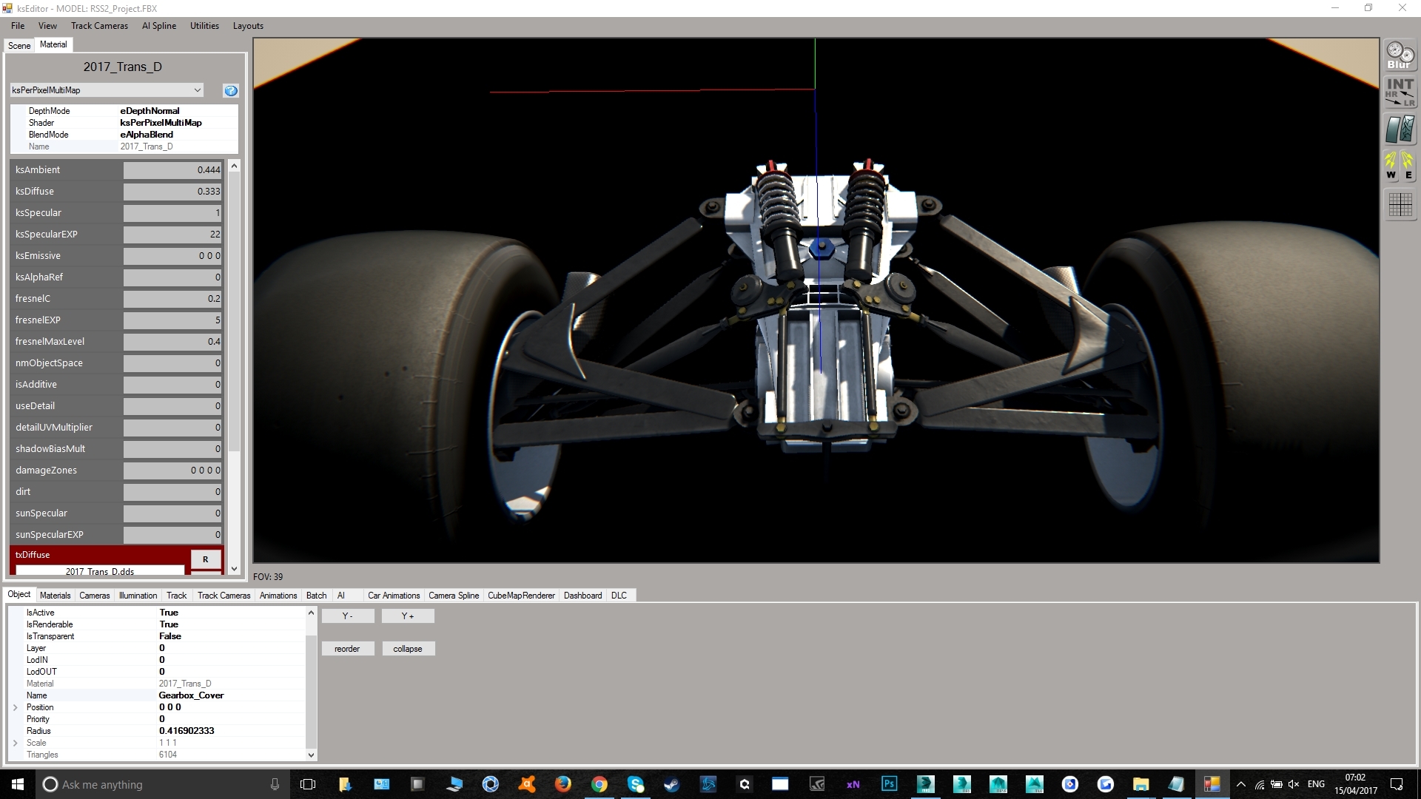The image size is (1421, 799).
Task: Open the Utilities menu
Action: pyautogui.click(x=204, y=26)
